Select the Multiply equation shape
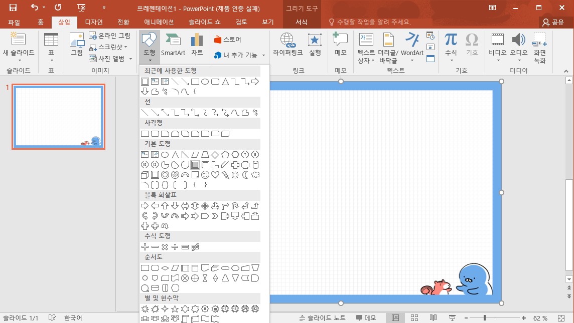The height and width of the screenshot is (323, 574). tap(165, 247)
